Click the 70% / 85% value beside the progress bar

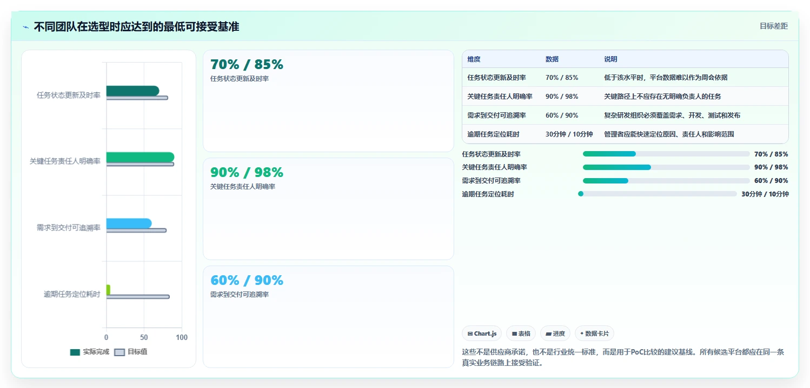coord(771,154)
